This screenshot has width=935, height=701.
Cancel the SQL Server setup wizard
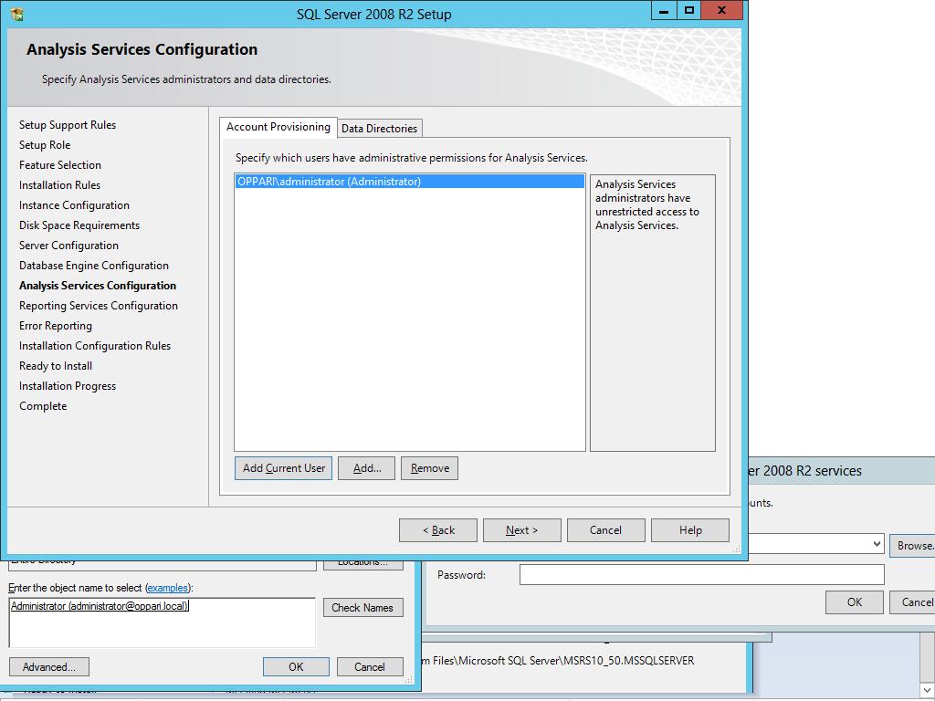pyautogui.click(x=606, y=530)
